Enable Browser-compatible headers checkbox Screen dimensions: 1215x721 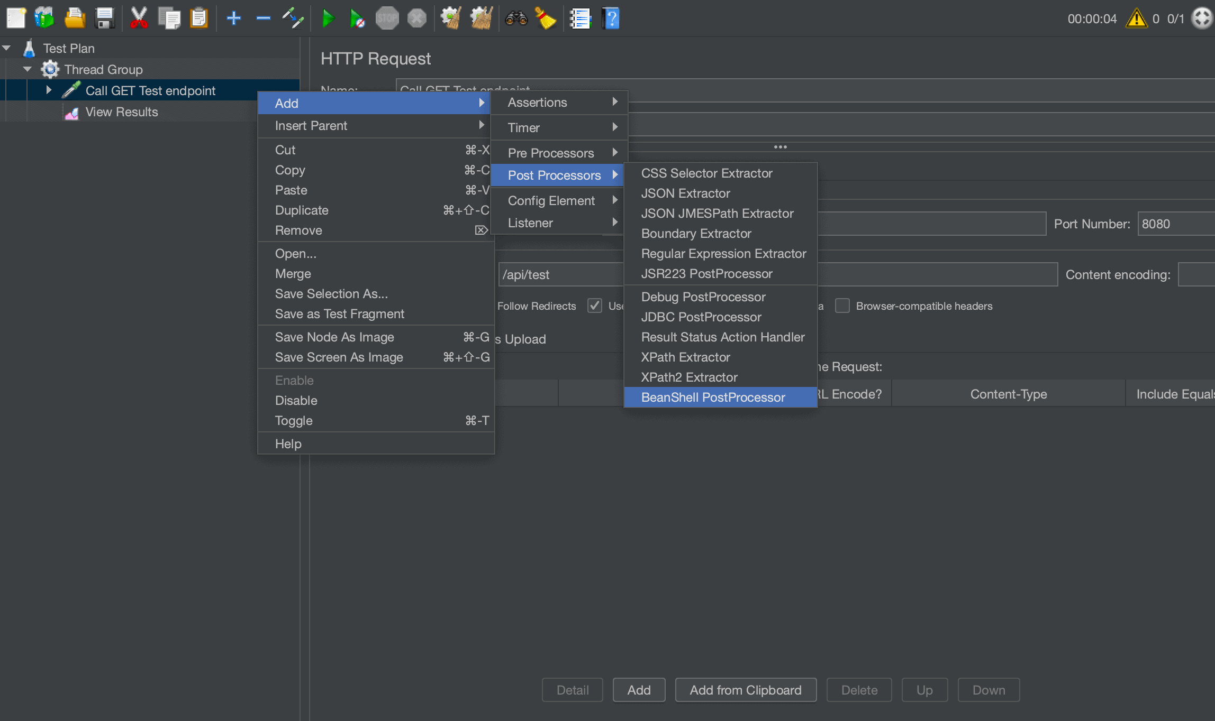(x=842, y=306)
